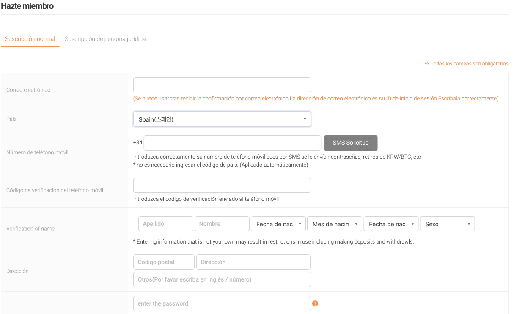The image size is (514, 314).
Task: Open the Mes de nacimiento dropdown
Action: coord(335,224)
